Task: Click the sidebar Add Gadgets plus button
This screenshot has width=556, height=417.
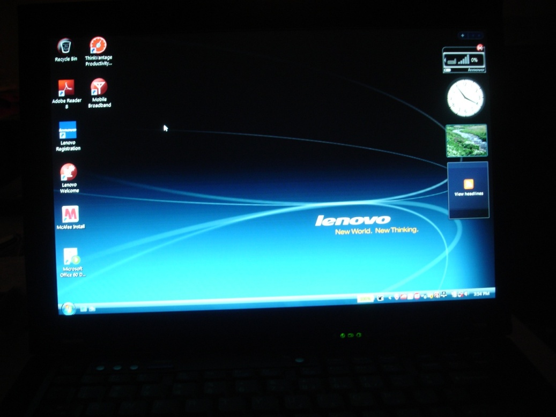Action: coord(462,35)
